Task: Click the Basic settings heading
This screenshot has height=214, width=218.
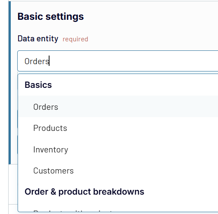Action: click(x=50, y=16)
